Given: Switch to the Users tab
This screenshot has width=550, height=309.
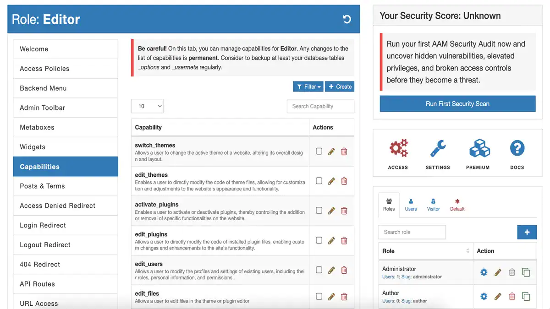Looking at the screenshot, I should coord(411,204).
